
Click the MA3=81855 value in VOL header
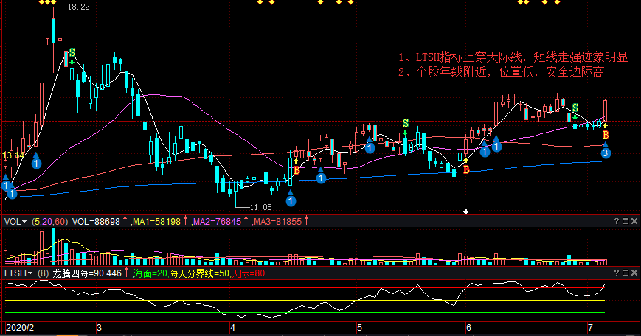click(x=277, y=221)
